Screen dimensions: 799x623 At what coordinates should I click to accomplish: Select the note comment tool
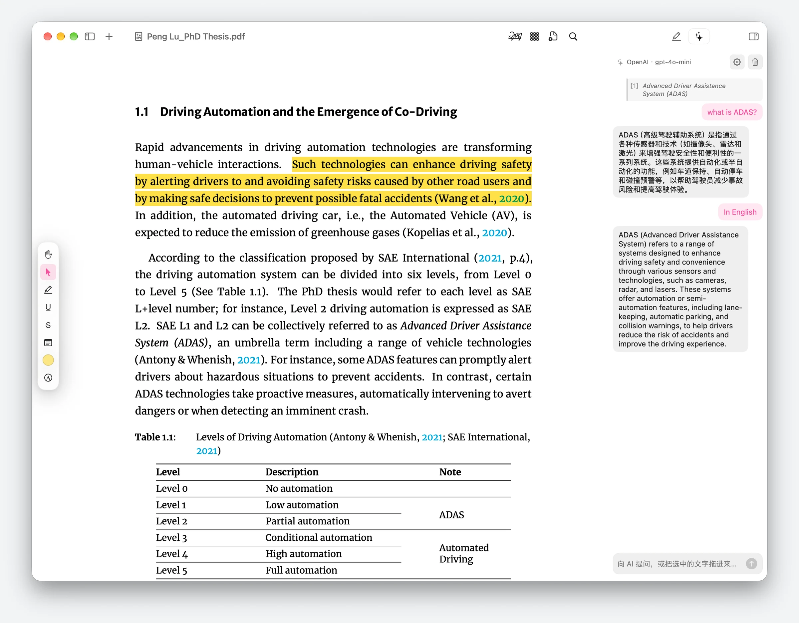tap(48, 342)
